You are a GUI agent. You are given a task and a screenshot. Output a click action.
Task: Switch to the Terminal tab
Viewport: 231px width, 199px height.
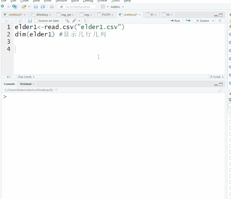[25, 84]
